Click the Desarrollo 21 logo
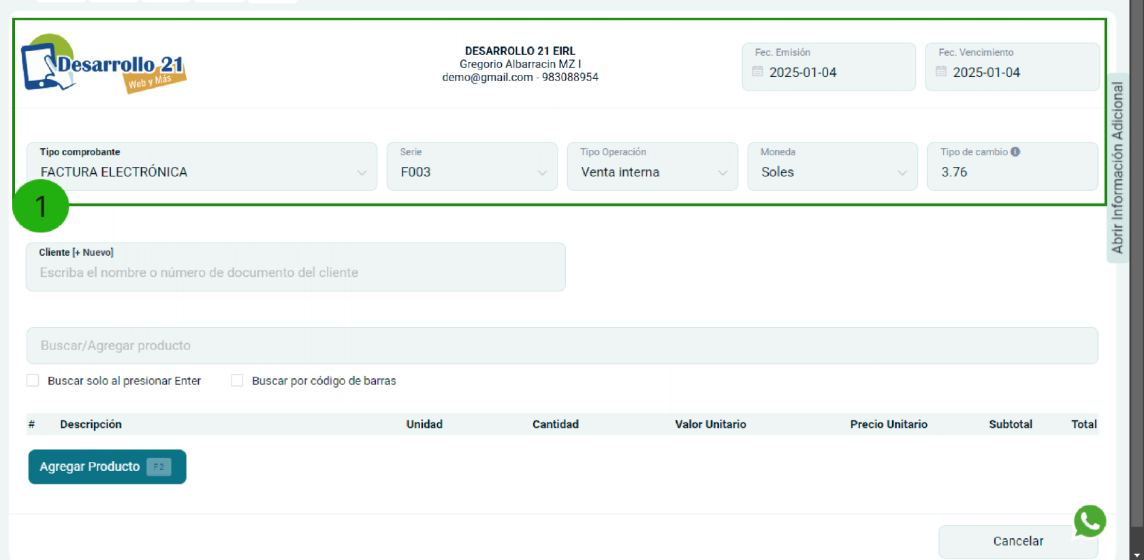Screen dimensions: 1144x560 coord(104,64)
